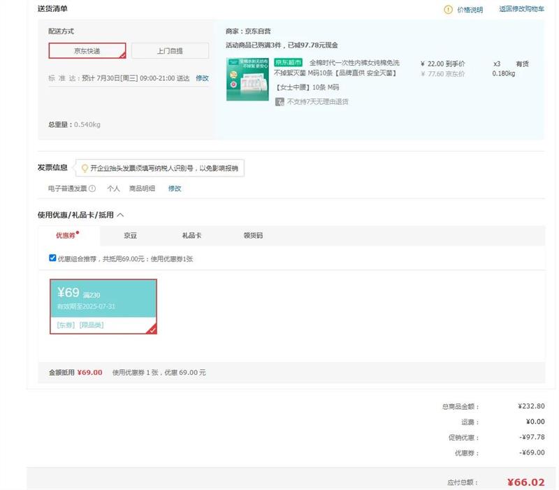Click the product thumbnail image

[x=247, y=79]
